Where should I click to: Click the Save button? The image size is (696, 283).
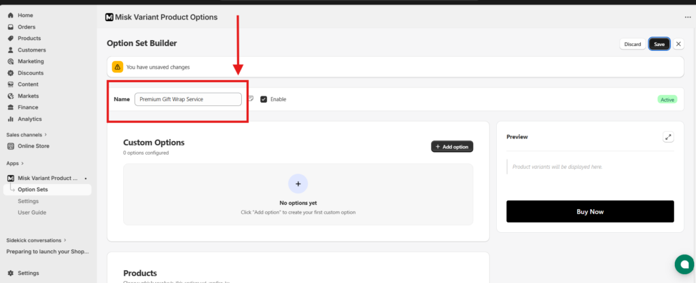point(659,44)
